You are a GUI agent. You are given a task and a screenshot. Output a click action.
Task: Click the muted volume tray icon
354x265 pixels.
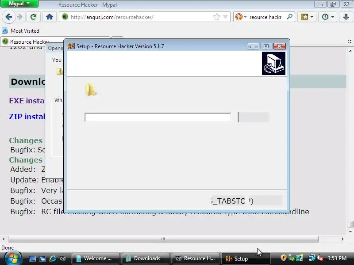319,257
